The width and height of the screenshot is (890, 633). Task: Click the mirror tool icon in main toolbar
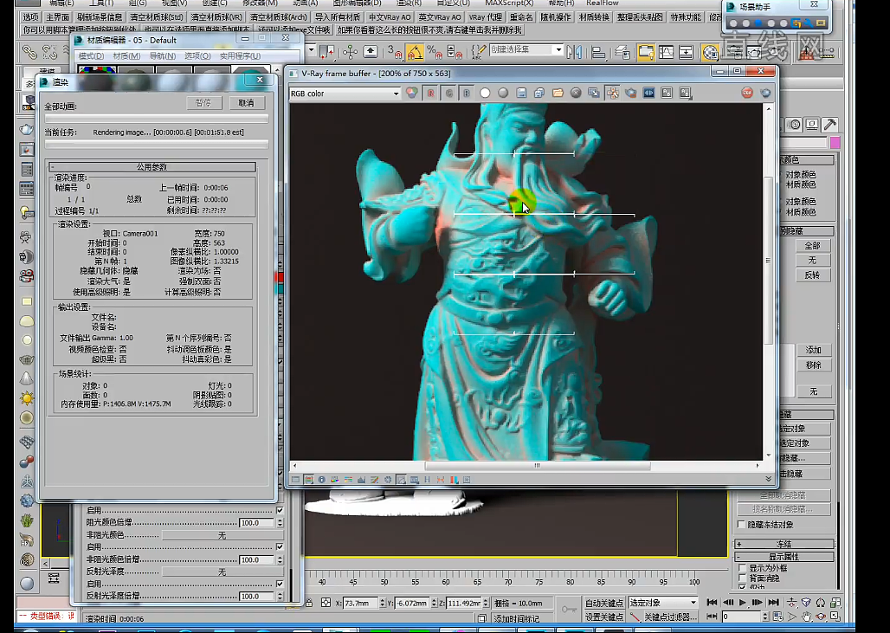tap(574, 52)
